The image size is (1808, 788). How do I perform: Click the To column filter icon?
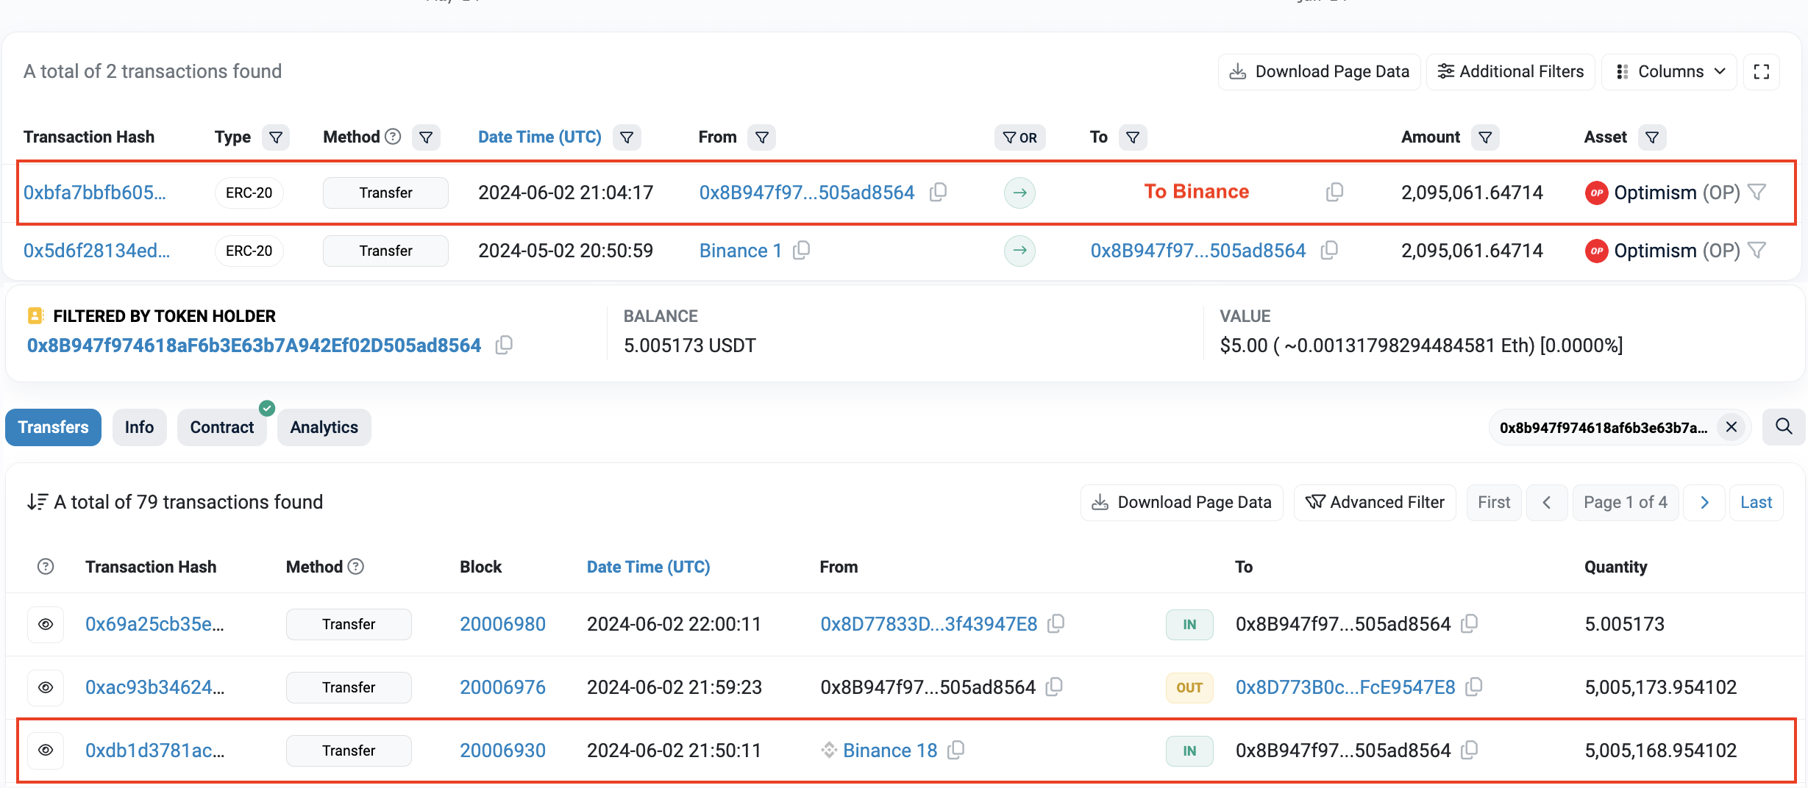click(1133, 137)
